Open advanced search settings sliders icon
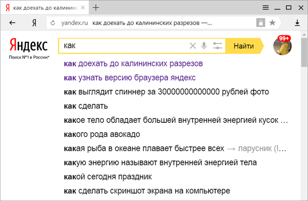Viewport: 308px width, 201px height. pos(217,46)
